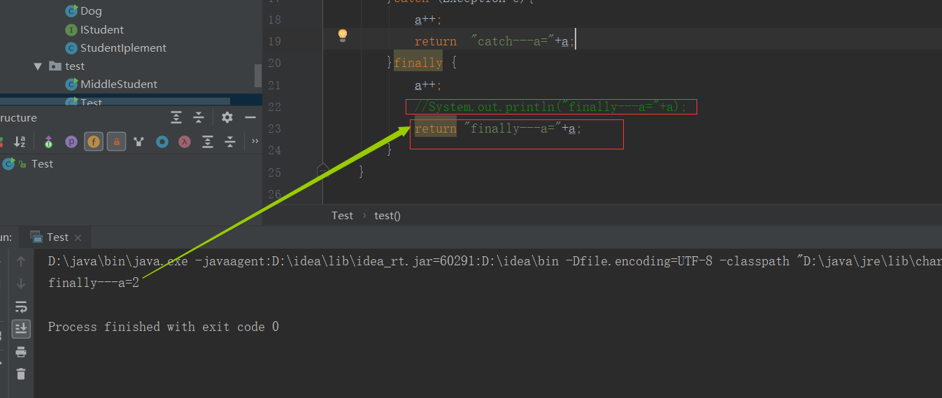The image size is (942, 398).
Task: Expand all via icon beside lambda filter
Action: coord(208,142)
